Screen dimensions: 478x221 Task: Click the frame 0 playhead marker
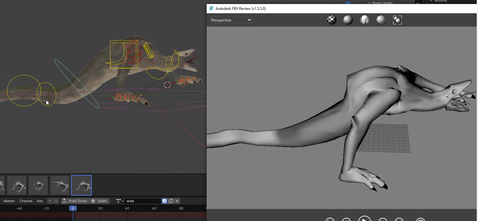(x=73, y=208)
